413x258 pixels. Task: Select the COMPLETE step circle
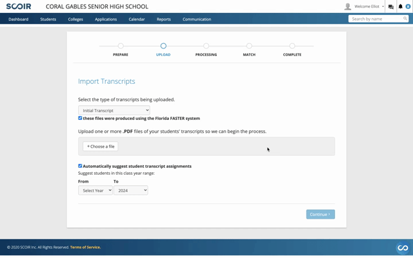coord(292,46)
